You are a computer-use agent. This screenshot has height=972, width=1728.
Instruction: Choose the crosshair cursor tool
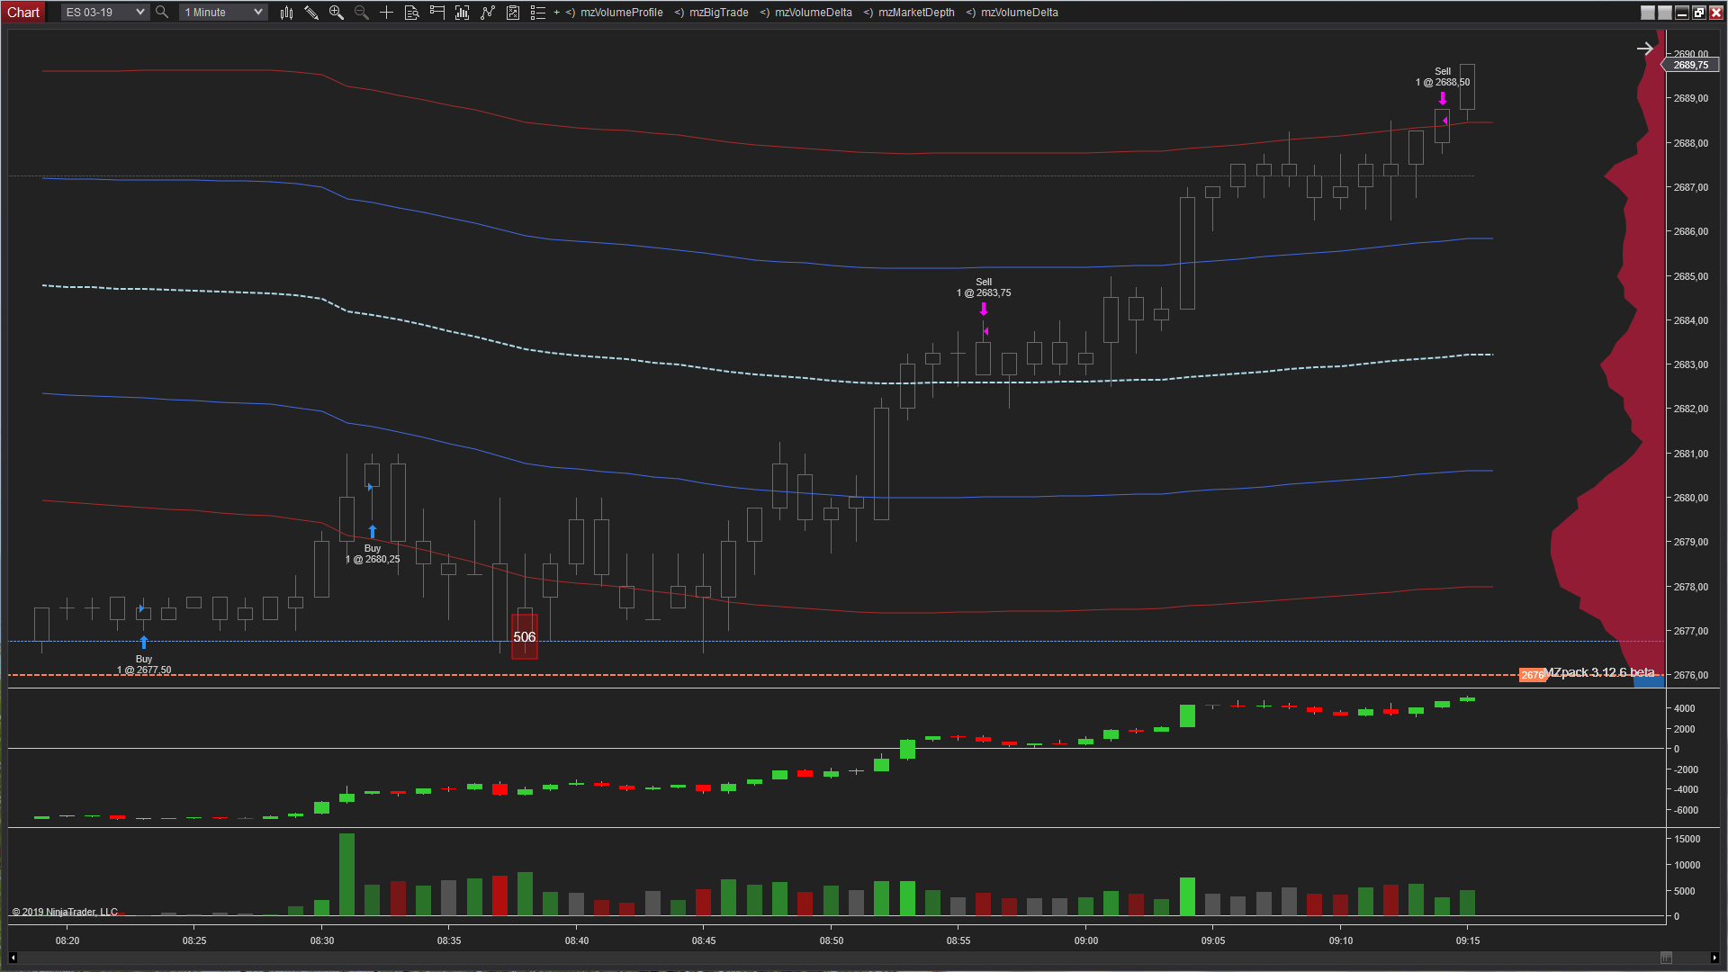[x=387, y=13]
